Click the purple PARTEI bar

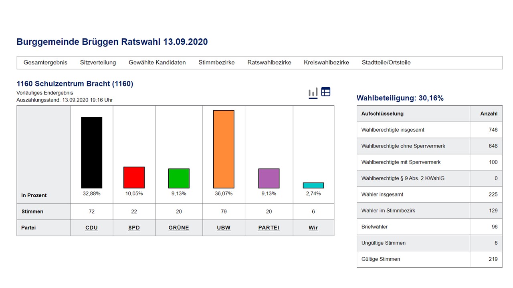click(269, 178)
